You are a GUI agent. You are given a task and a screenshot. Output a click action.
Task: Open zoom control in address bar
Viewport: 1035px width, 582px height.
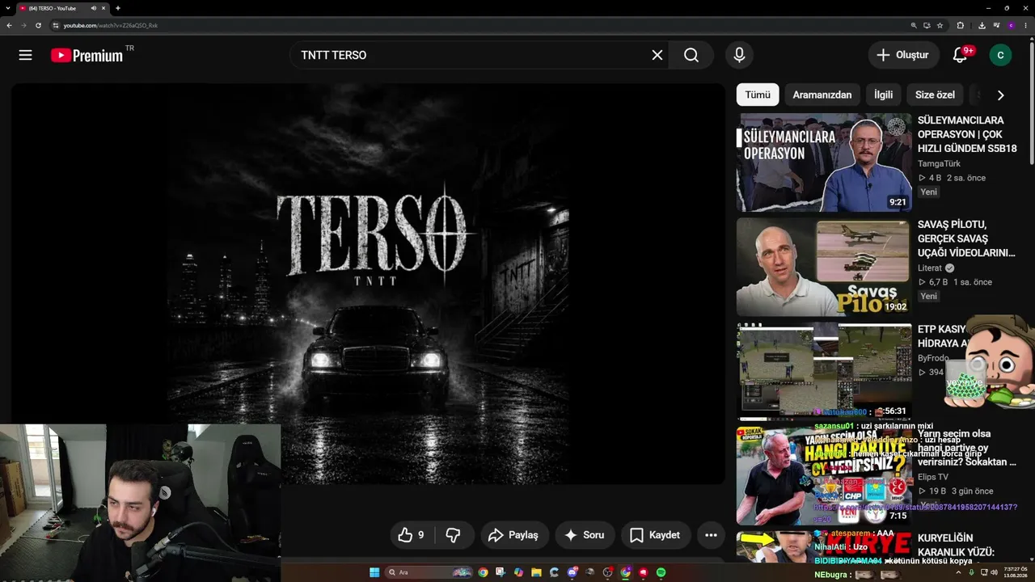pyautogui.click(x=914, y=25)
